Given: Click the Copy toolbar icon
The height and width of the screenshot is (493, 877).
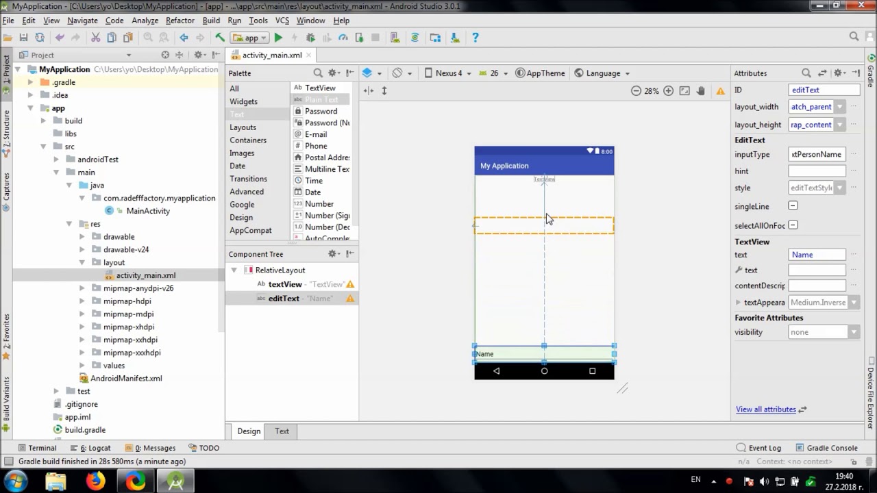Looking at the screenshot, I should click(x=112, y=38).
